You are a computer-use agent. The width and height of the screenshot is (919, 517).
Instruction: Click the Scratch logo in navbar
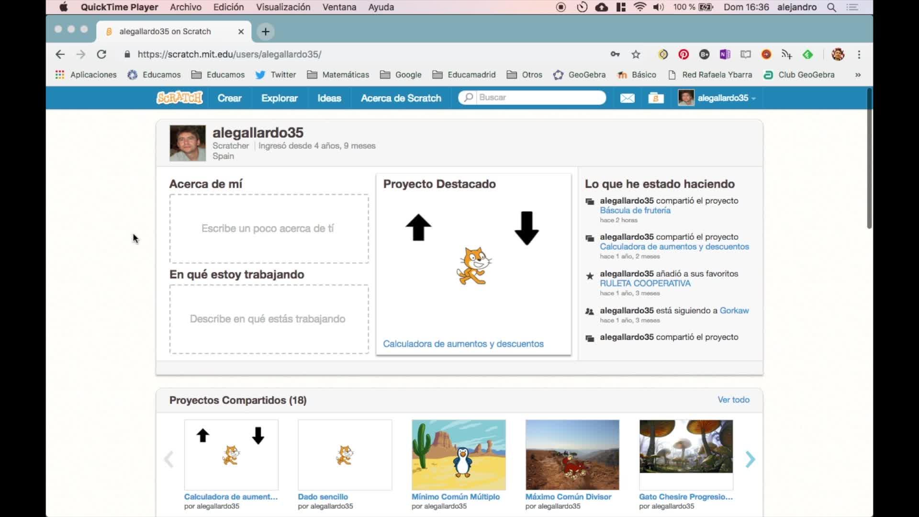pyautogui.click(x=179, y=98)
